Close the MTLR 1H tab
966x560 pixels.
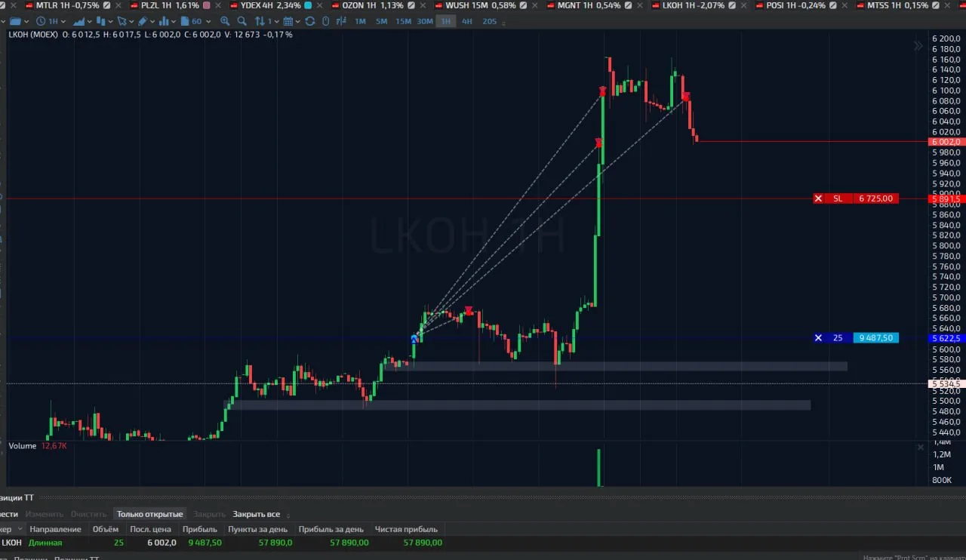point(118,5)
